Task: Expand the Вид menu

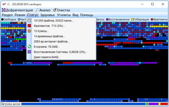Action: click(x=75, y=15)
